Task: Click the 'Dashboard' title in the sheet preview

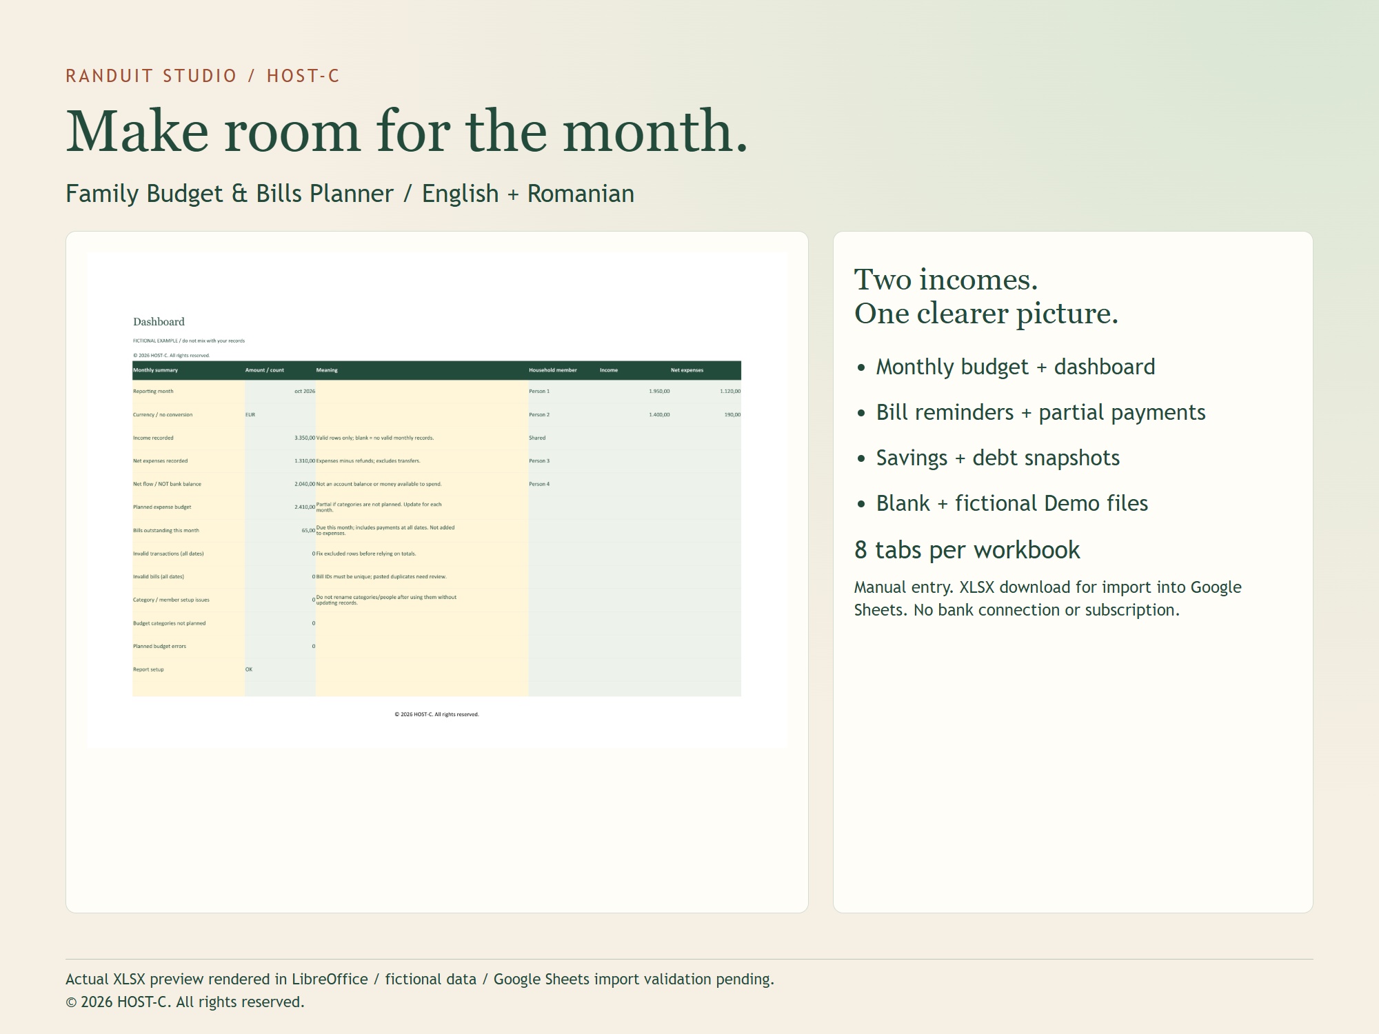Action: [159, 322]
